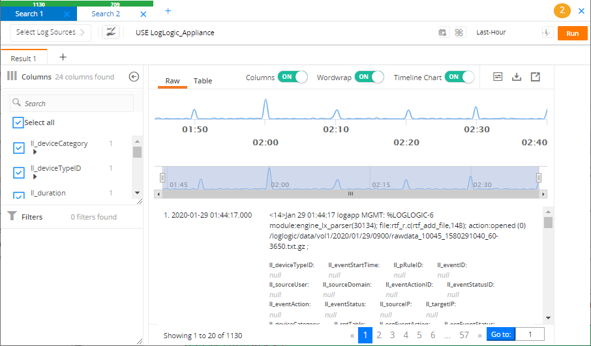Uncheck the ll_deviceCategory checkbox
Screen dimensions: 591x346
[19, 148]
